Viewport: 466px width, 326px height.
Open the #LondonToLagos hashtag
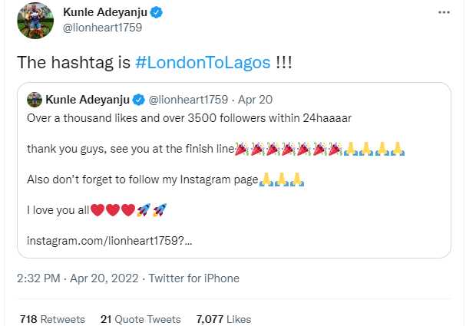click(203, 63)
